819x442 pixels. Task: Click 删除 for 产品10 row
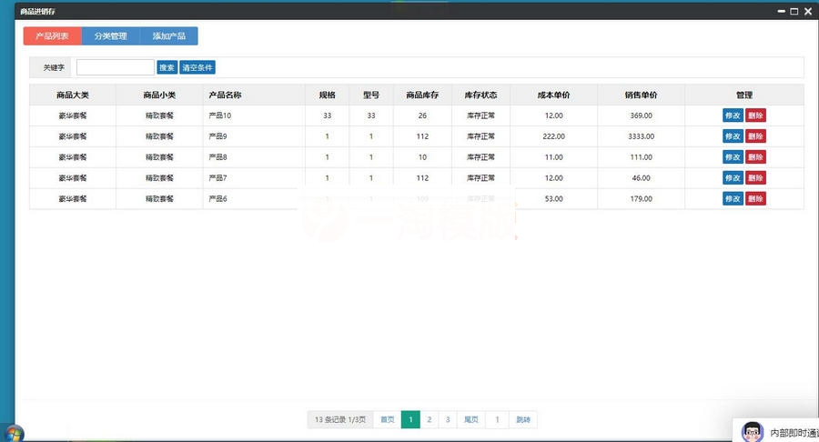point(755,116)
